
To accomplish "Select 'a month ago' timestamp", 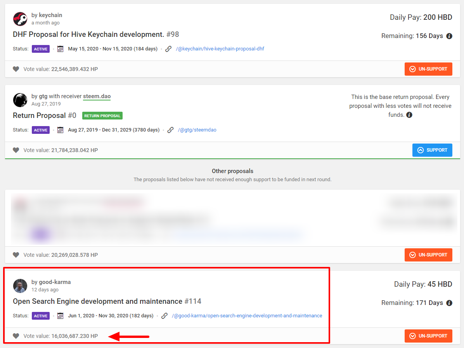I will 45,23.
